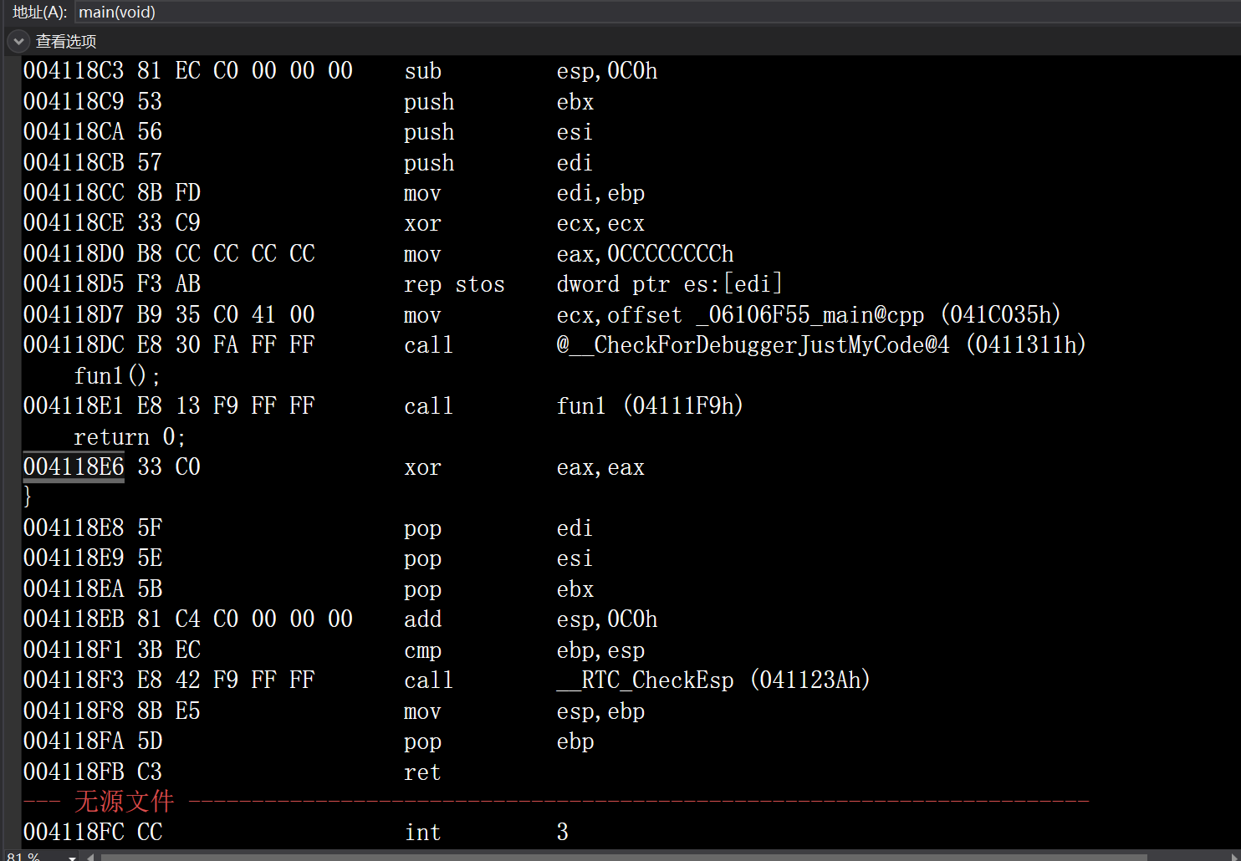1241x861 pixels.
Task: Select the pop edi line at 004118E8
Action: [x=308, y=528]
